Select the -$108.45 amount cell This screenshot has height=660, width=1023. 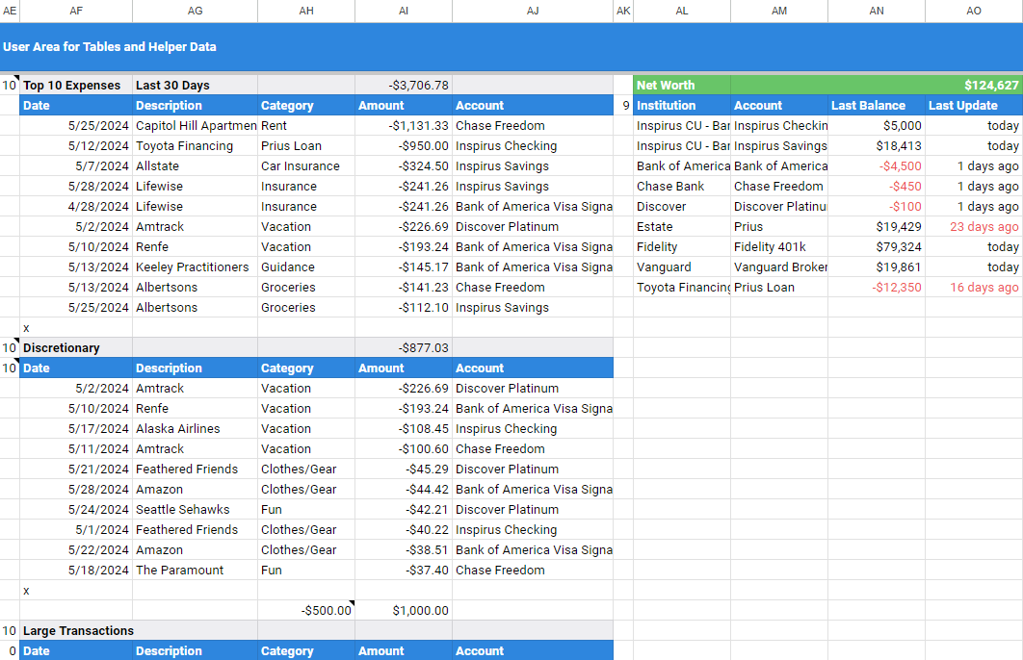pos(404,429)
